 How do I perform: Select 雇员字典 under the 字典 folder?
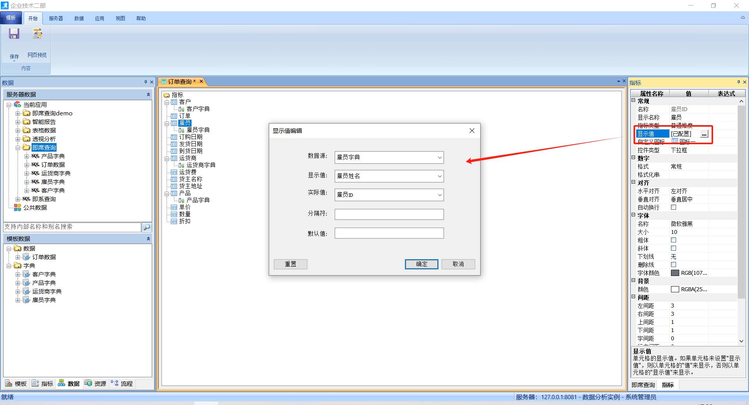pyautogui.click(x=44, y=300)
